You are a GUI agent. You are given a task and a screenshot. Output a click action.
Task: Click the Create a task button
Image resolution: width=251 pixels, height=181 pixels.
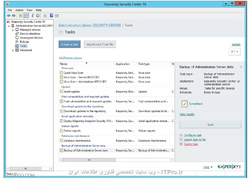(x=69, y=44)
